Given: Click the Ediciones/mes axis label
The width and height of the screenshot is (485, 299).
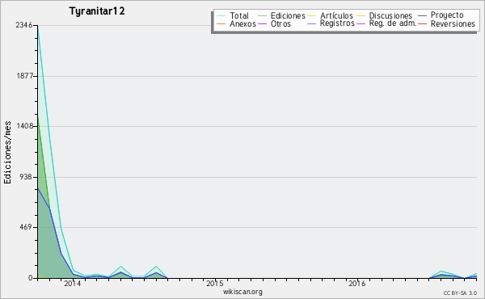Looking at the screenshot, I should [7, 152].
